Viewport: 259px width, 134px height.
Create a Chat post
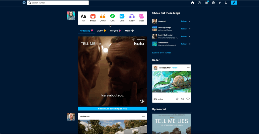click(122, 18)
